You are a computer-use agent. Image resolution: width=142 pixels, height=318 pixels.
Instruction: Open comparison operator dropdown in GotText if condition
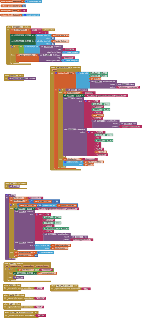[38, 270]
